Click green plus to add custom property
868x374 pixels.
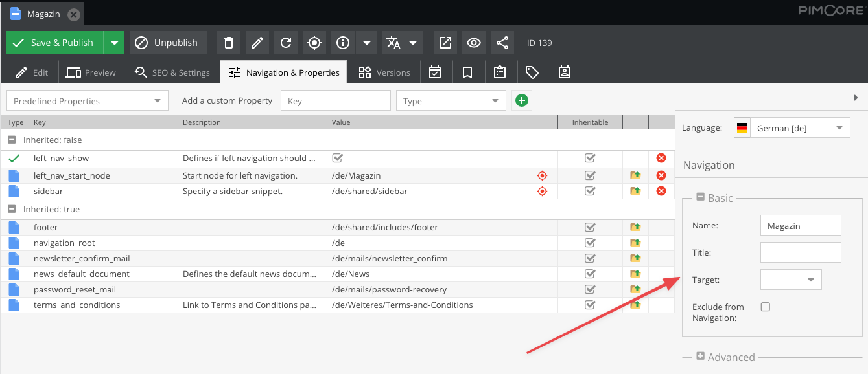(x=521, y=100)
